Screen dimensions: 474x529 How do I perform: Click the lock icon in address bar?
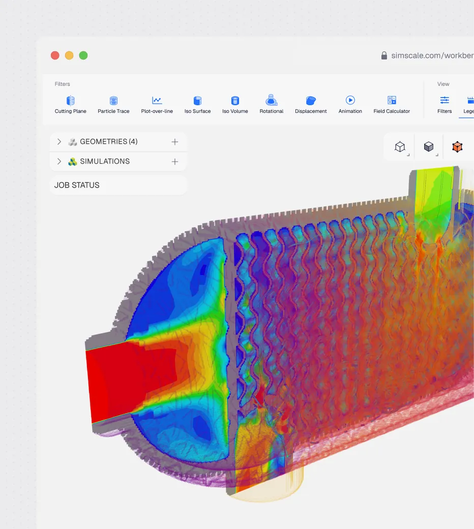(384, 56)
